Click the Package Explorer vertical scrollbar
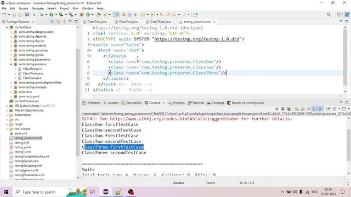This screenshot has width=351, height=197. (77, 103)
